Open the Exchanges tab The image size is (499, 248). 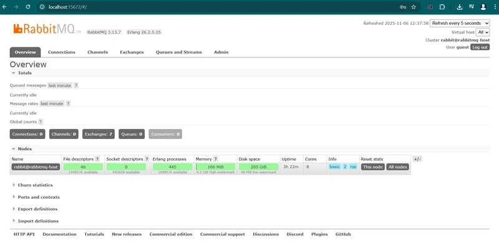point(132,52)
